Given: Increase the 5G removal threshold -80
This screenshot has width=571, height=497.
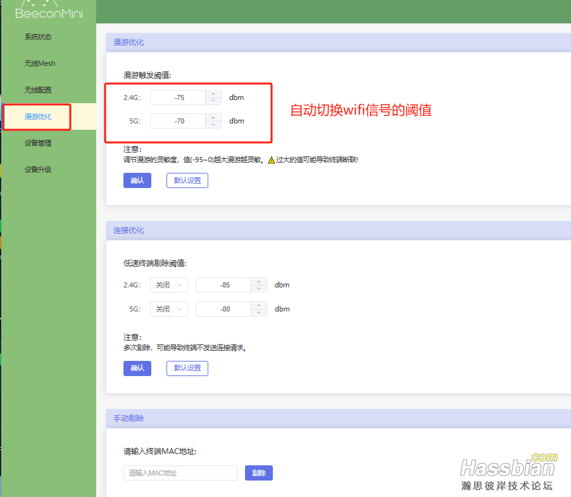Looking at the screenshot, I should pyautogui.click(x=259, y=306).
